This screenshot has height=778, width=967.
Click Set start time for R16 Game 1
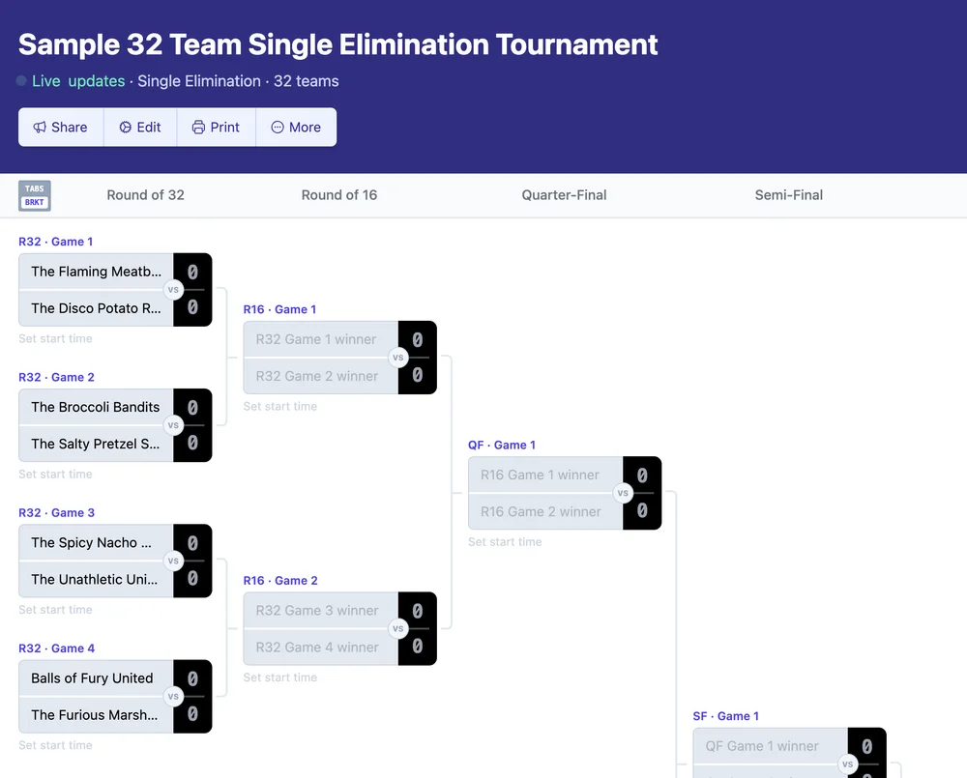coord(279,406)
